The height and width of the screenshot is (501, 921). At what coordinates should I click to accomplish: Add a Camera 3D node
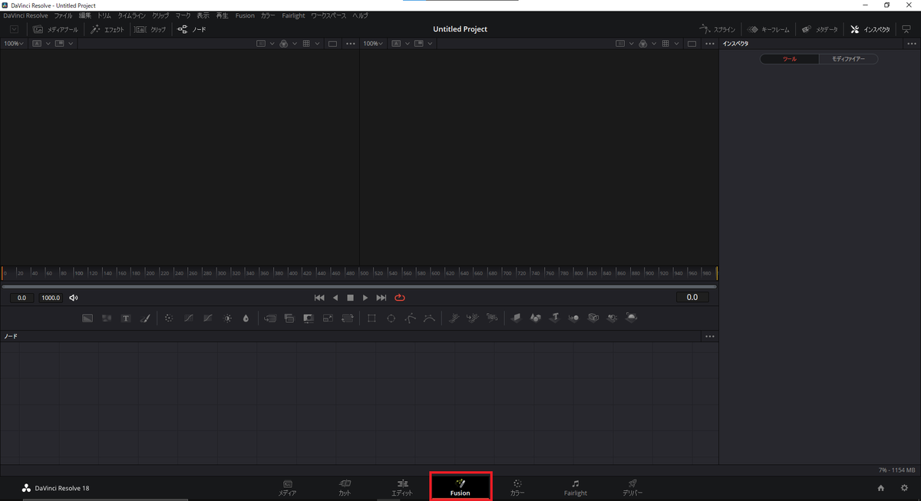coord(593,318)
